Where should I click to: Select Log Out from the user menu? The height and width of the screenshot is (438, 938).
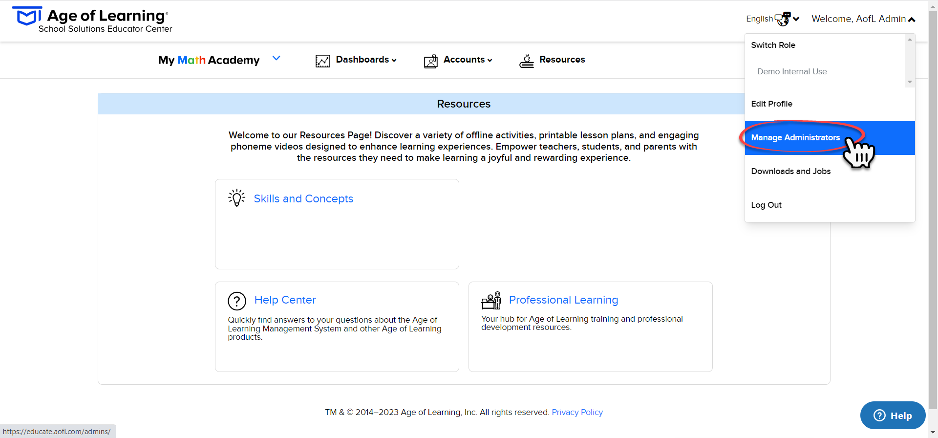pyautogui.click(x=830, y=205)
